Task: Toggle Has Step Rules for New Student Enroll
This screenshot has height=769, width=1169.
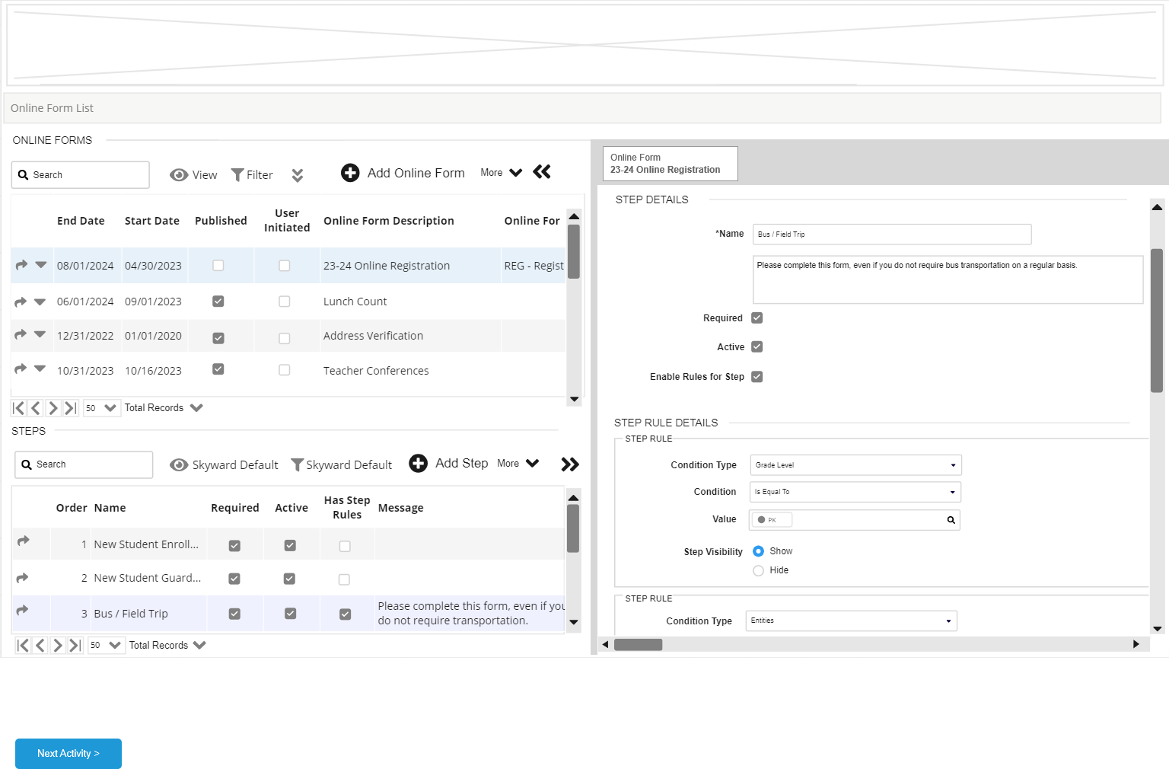Action: click(345, 547)
